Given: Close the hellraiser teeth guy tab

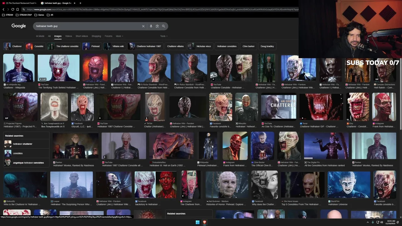Looking at the screenshot, I should [x=74, y=3].
